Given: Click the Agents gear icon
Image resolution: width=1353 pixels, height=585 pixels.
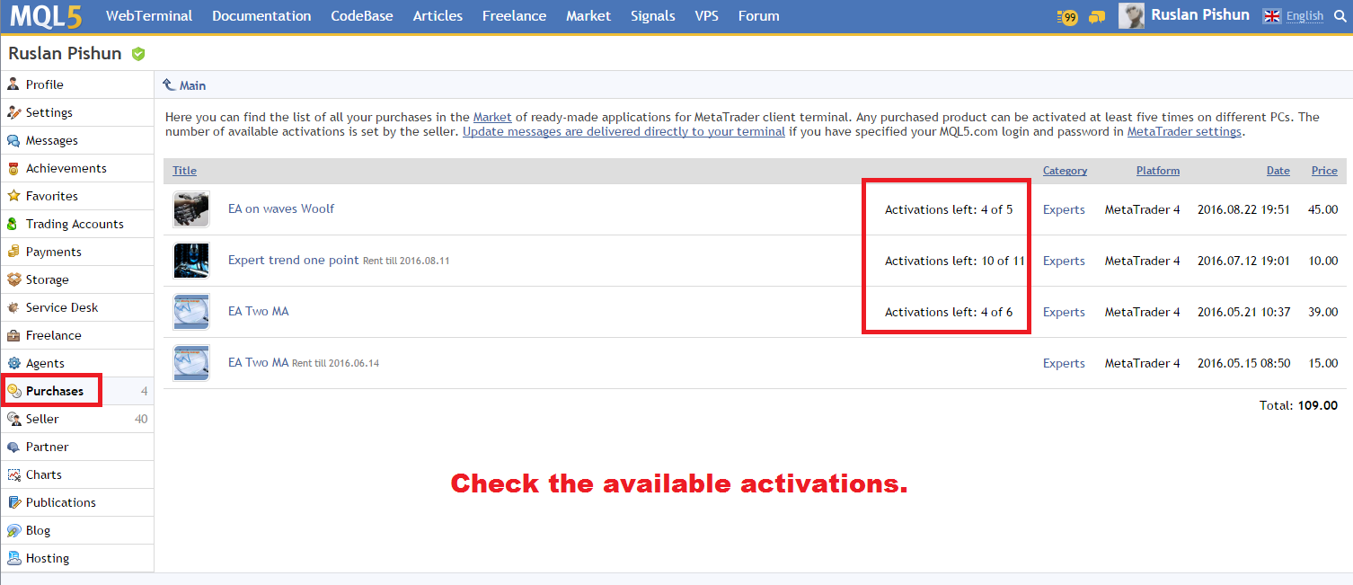Looking at the screenshot, I should (x=13, y=363).
